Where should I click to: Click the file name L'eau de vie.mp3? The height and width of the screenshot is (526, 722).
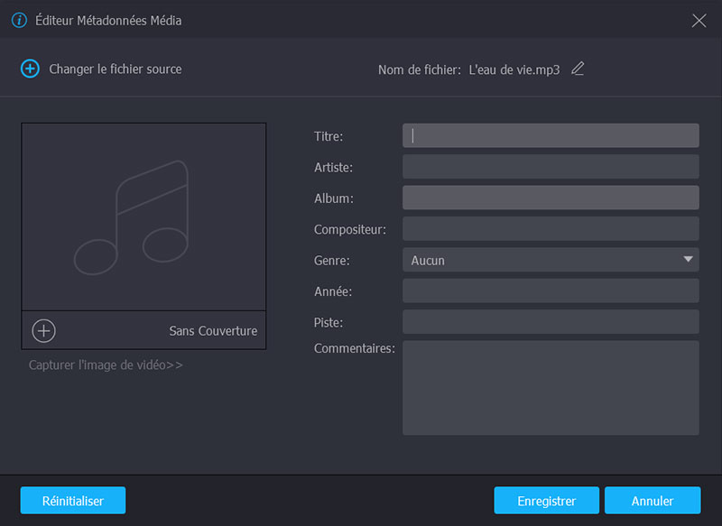tap(514, 69)
